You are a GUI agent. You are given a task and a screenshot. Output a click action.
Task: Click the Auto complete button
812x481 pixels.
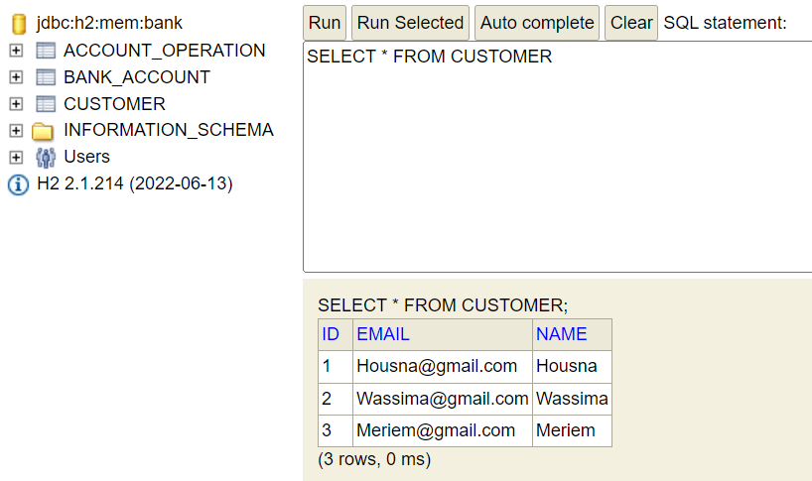point(537,23)
